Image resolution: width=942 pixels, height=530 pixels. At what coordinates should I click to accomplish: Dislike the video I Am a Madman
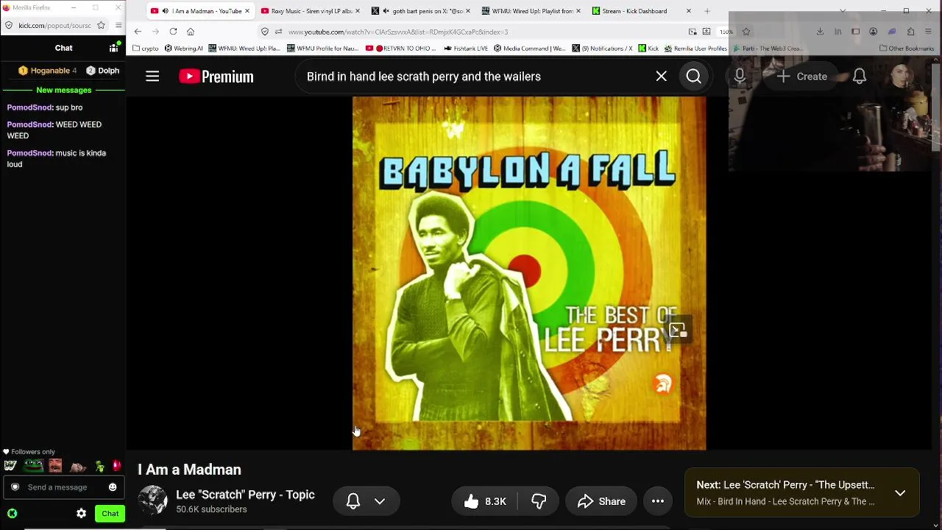point(539,501)
